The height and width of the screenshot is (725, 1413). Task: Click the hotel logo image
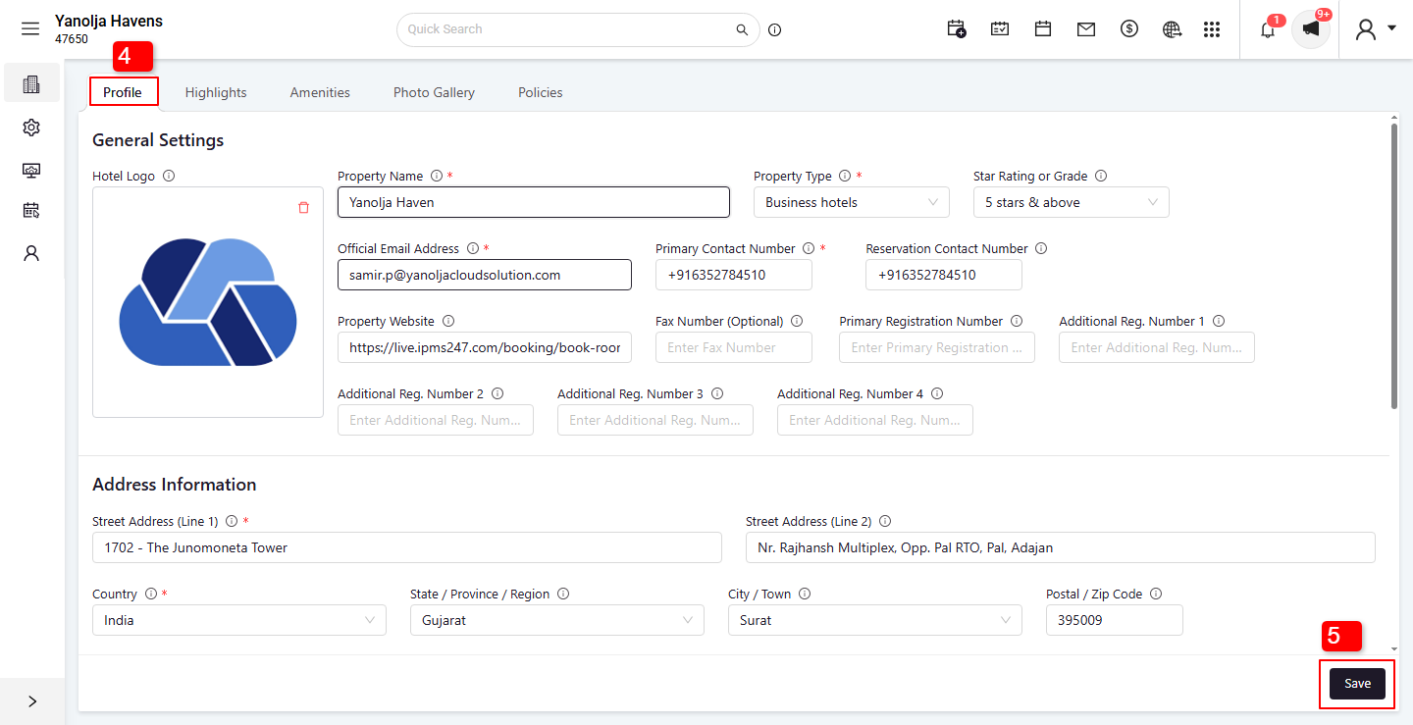208,302
